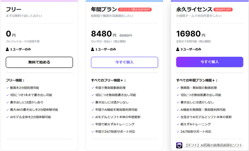Click the 永久ライセンス plan title
Viewport: 249px width, 151px height.
(x=194, y=9)
